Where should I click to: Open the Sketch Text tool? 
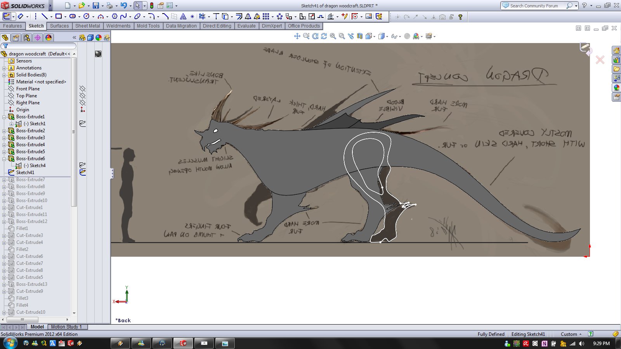tap(183, 16)
